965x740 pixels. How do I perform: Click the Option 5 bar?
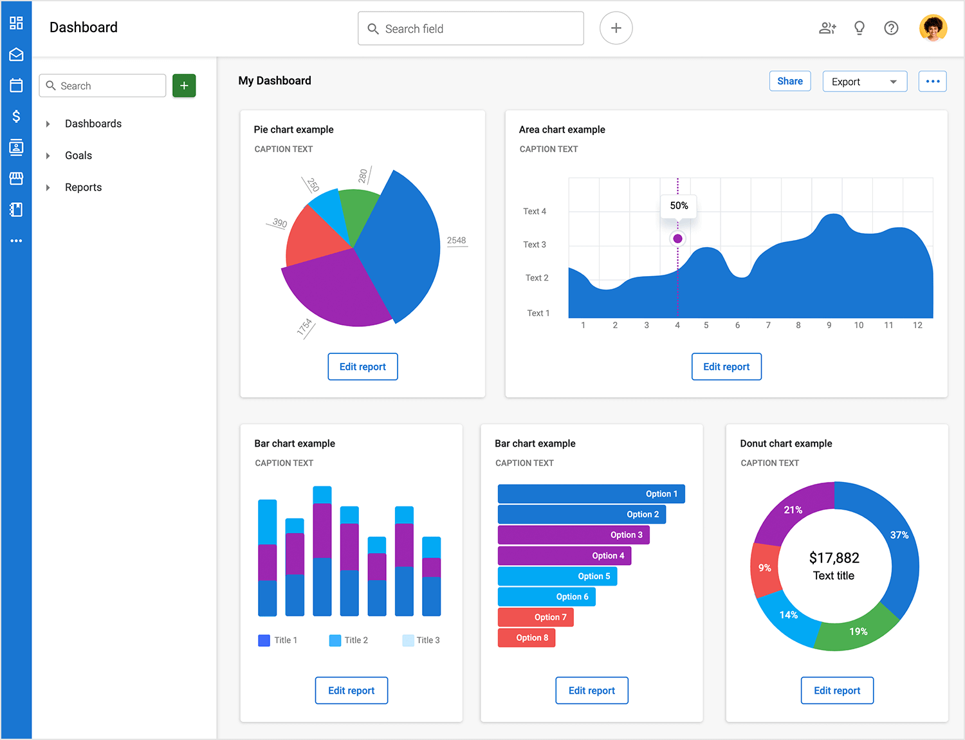557,576
